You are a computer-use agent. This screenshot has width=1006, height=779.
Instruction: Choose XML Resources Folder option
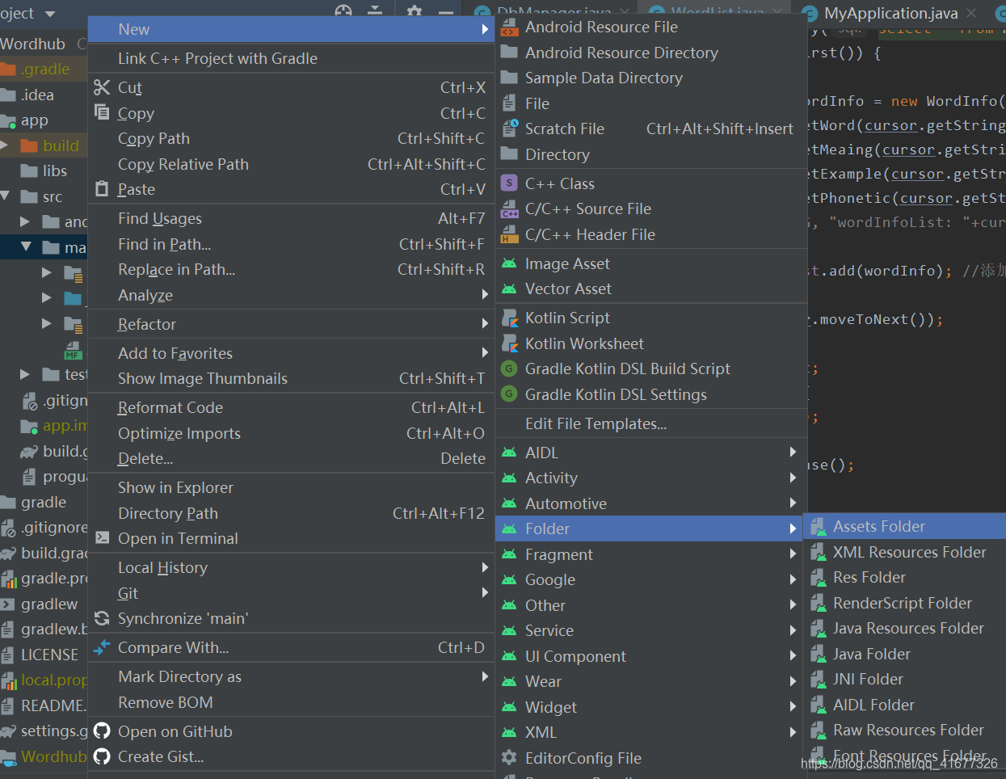click(905, 552)
